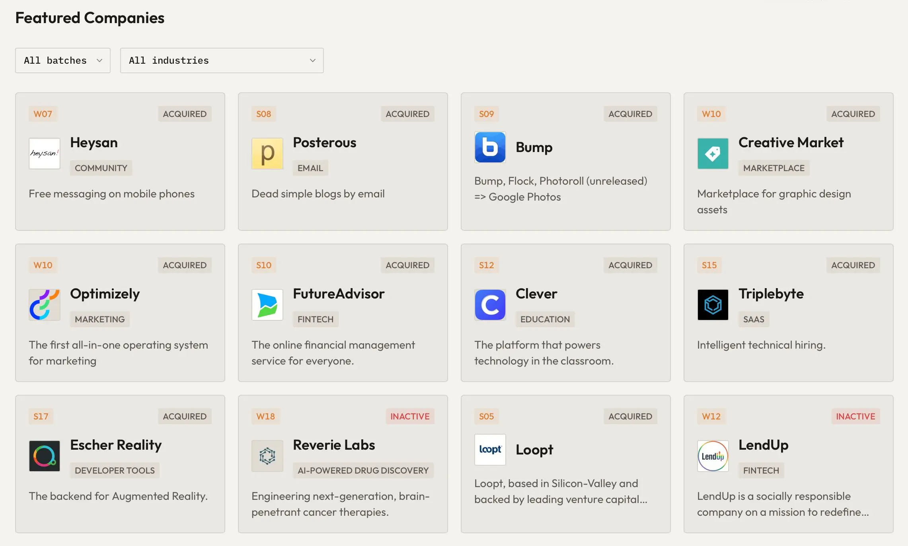Click the FutureAdvisor logo icon

click(267, 305)
